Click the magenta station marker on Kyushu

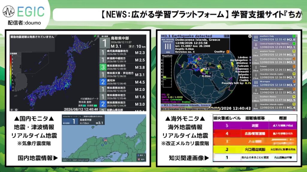coord(31,99)
